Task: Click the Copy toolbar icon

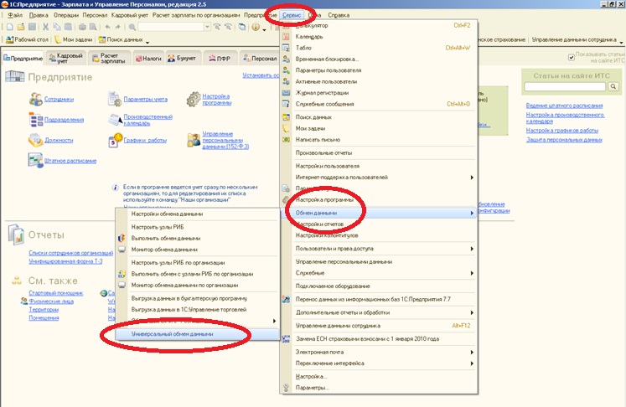Action: click(x=57, y=27)
